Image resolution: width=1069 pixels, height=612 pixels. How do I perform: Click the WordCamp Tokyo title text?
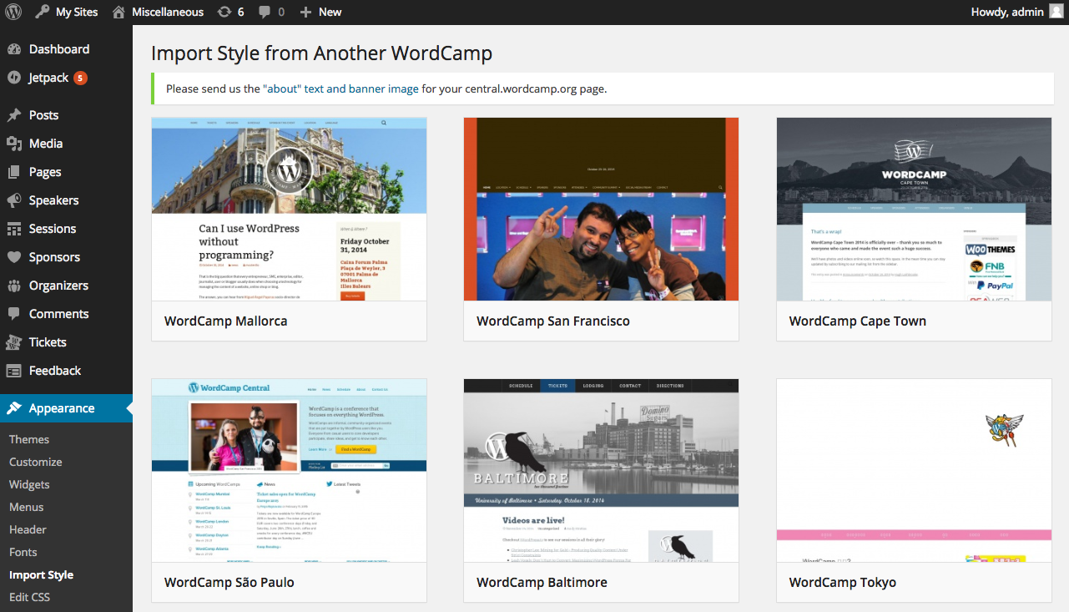coord(842,582)
